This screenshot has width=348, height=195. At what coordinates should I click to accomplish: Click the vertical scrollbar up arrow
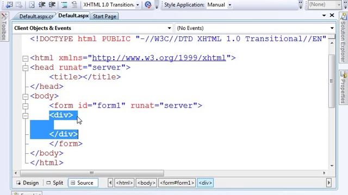tap(332, 43)
